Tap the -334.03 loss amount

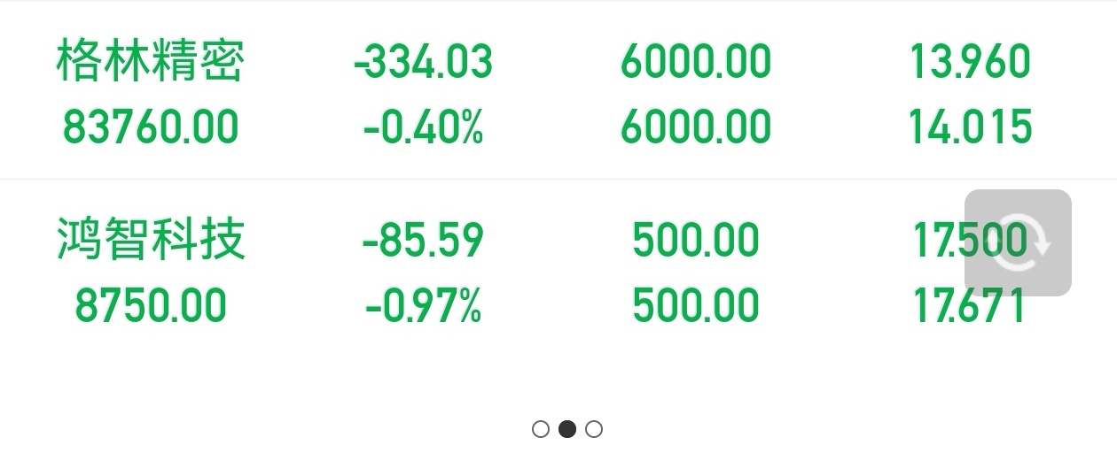[x=423, y=63]
